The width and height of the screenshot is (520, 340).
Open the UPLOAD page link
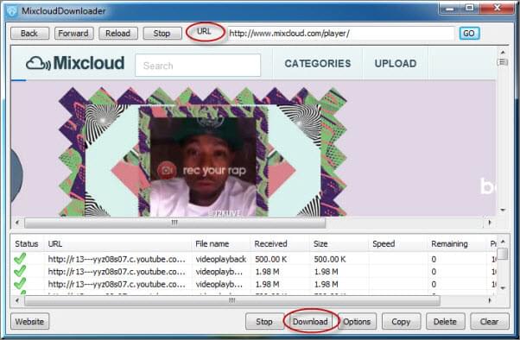pos(396,63)
